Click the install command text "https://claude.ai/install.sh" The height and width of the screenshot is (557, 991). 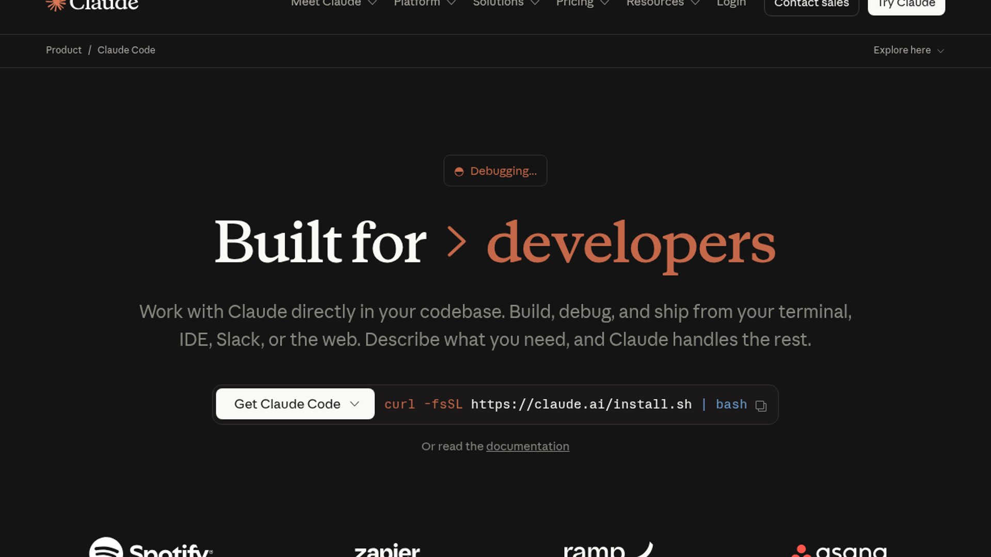tap(581, 404)
